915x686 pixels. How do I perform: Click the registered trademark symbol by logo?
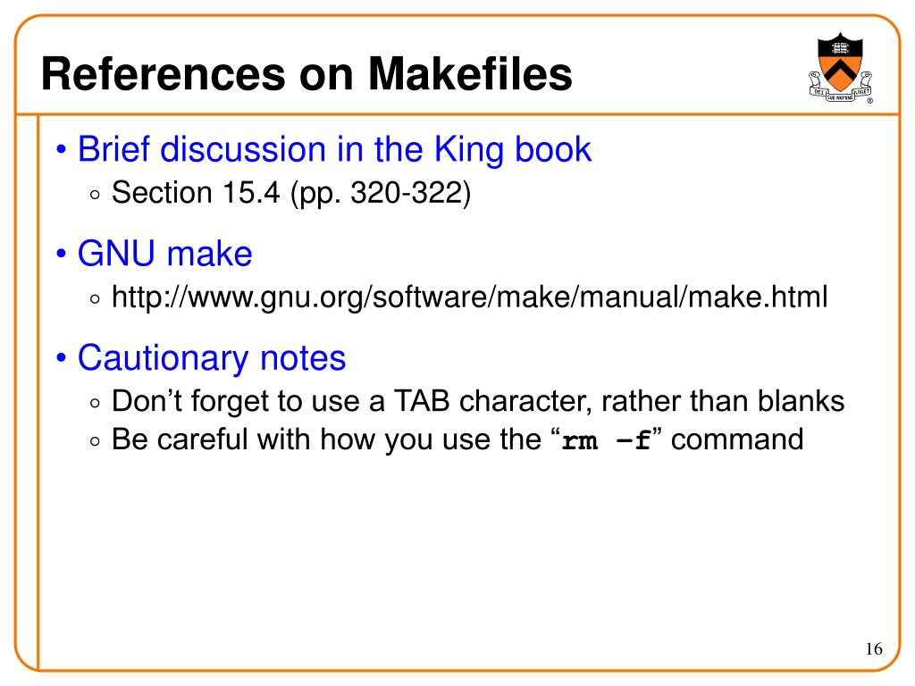[870, 101]
